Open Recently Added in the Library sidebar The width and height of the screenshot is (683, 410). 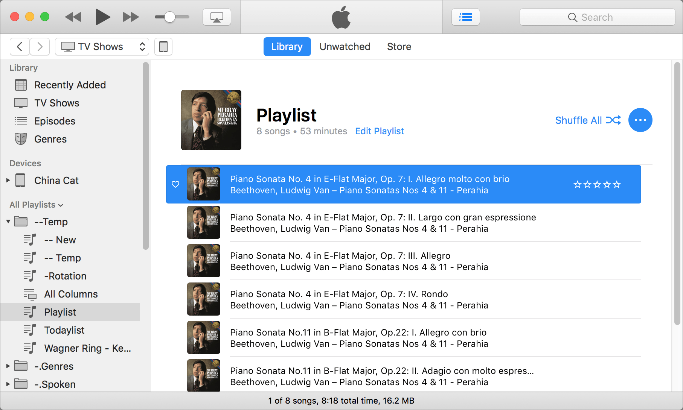[70, 85]
